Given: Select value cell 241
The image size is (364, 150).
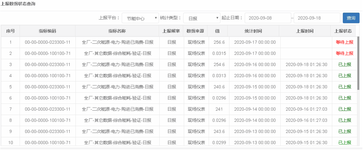Looking at the screenshot, I should point(219,109).
